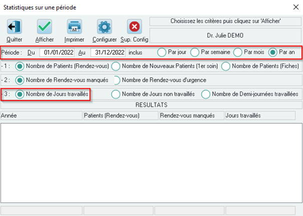
Task: Click the Dr. Julie DEMO practitioner button
Action: tap(225, 36)
